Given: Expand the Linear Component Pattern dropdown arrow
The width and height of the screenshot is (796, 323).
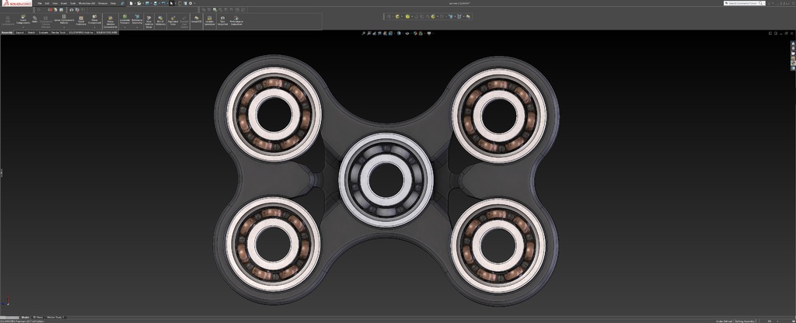Looking at the screenshot, I should point(64,27).
